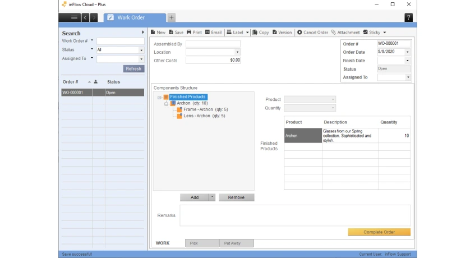The image size is (475, 258).
Task: Sort by the Order # column header
Action: tap(70, 82)
